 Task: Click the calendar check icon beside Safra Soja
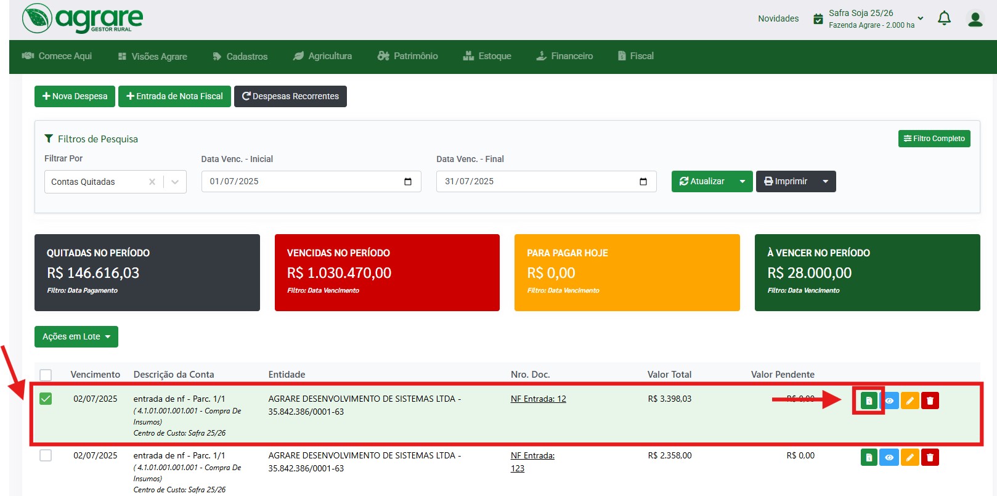[818, 19]
